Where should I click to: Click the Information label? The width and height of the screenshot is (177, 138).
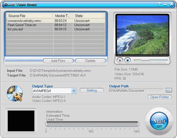coord(55,111)
